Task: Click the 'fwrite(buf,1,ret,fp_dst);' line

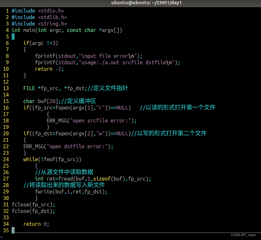Action: click(71, 192)
